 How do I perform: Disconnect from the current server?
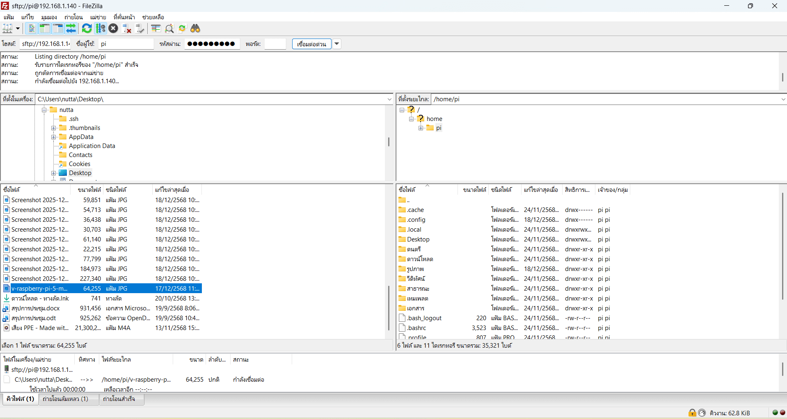127,28
